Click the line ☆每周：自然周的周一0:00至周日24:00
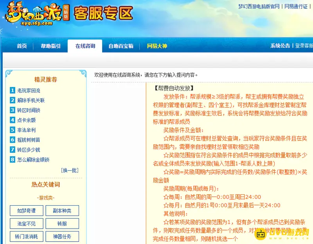The width and height of the screenshot is (313, 244). coord(212,197)
